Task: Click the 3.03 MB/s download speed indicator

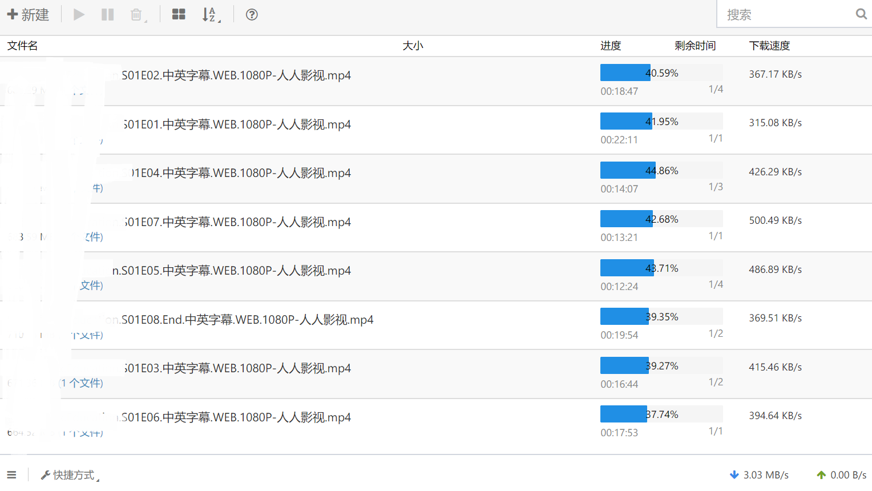Action: [x=759, y=475]
